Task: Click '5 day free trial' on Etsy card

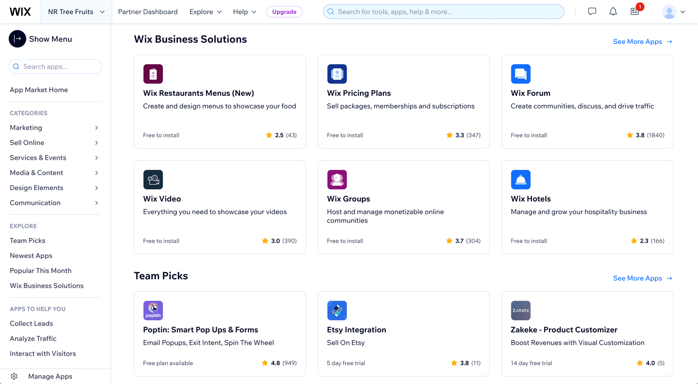Action: tap(346, 363)
